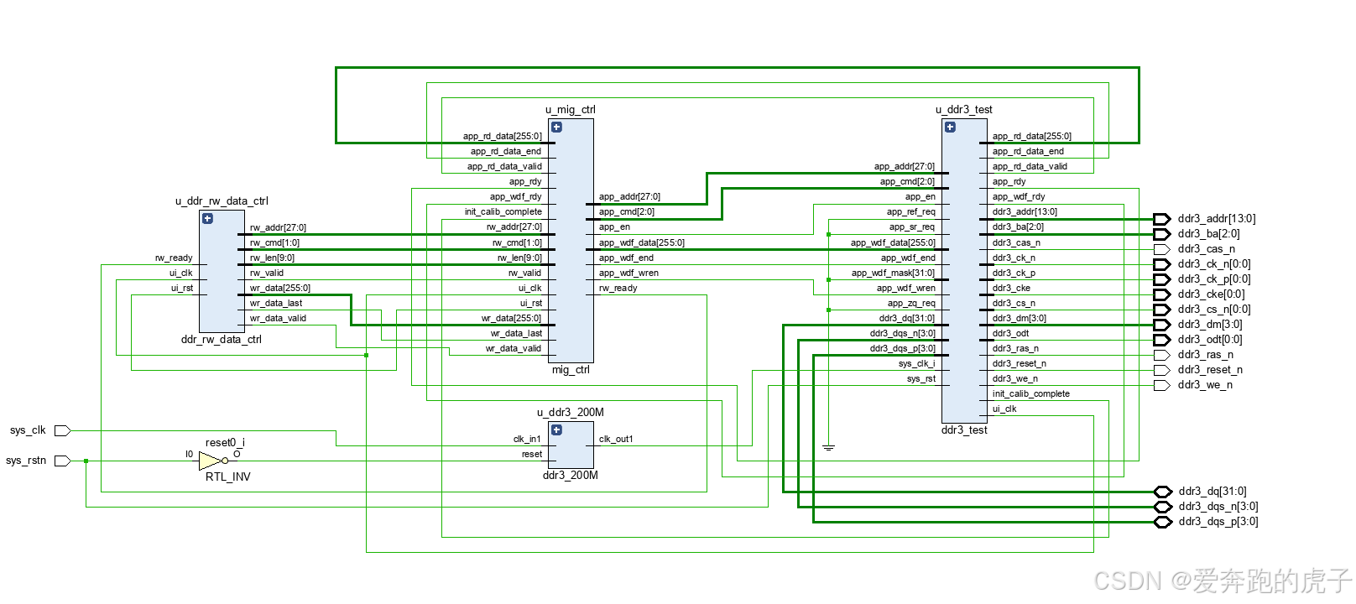Click the sys_rst pin on ddr3_test
Image resolution: width=1356 pixels, height=604 pixels.
[921, 379]
